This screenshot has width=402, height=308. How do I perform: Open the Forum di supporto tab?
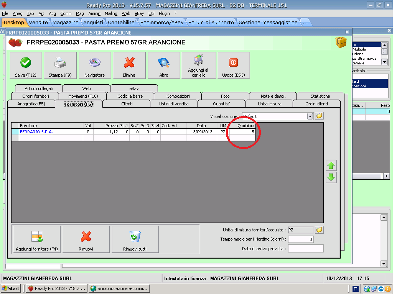click(211, 23)
